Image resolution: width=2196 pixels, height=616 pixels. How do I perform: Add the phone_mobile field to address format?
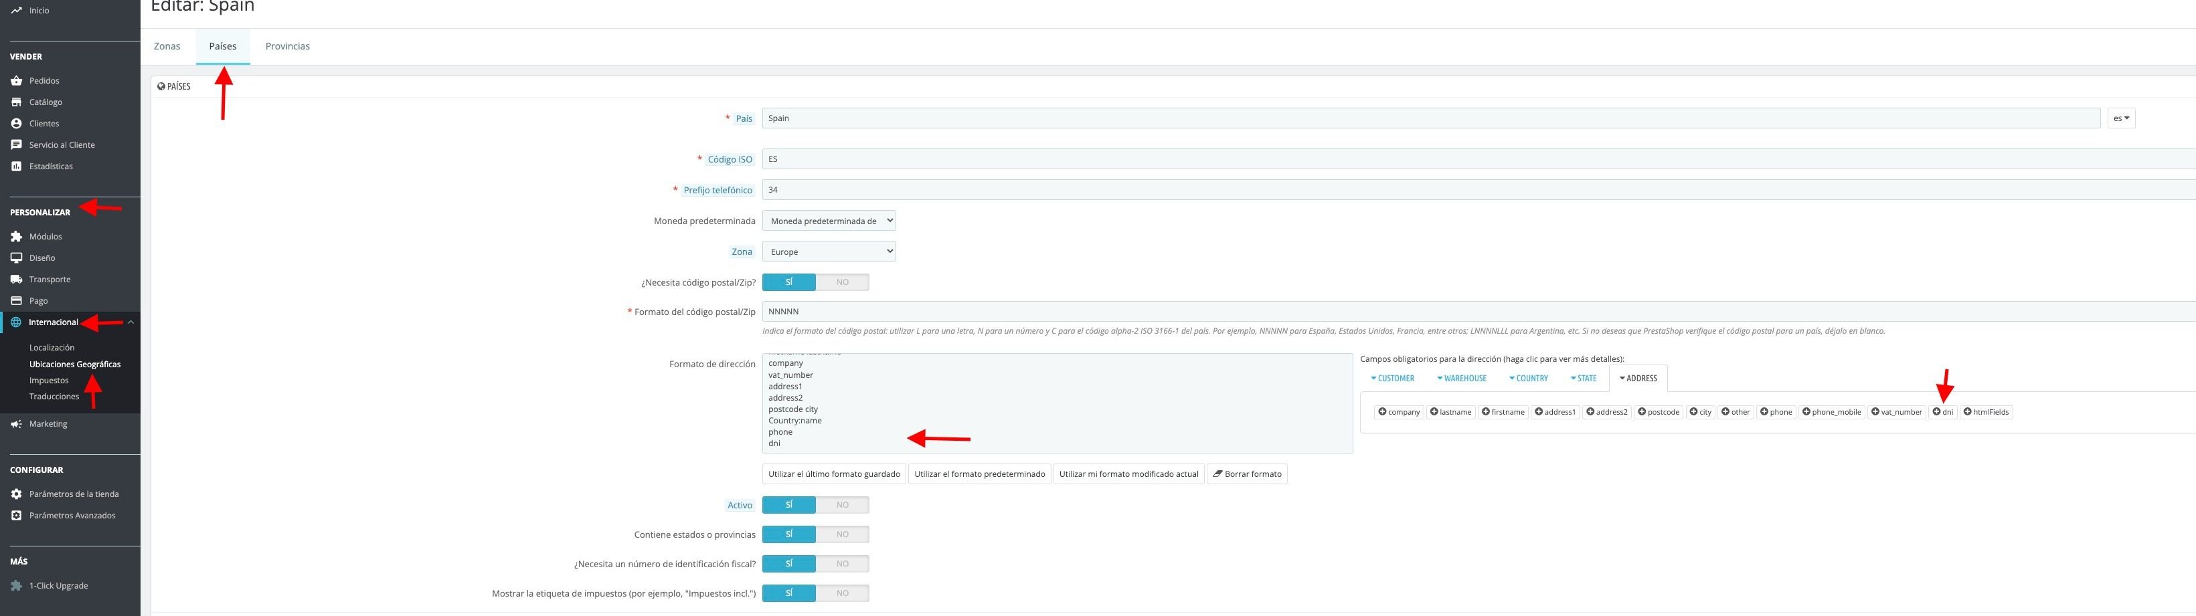tap(1832, 413)
